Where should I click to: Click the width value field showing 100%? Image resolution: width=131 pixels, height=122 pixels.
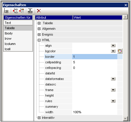(x=95, y=112)
